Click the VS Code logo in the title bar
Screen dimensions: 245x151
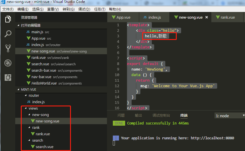3,2
